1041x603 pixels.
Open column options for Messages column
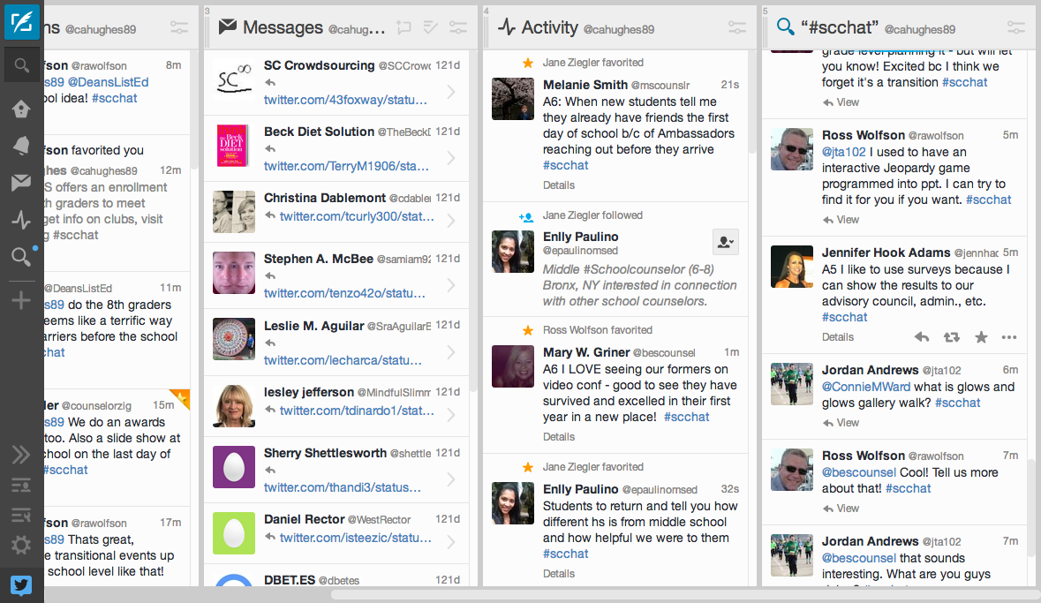458,27
